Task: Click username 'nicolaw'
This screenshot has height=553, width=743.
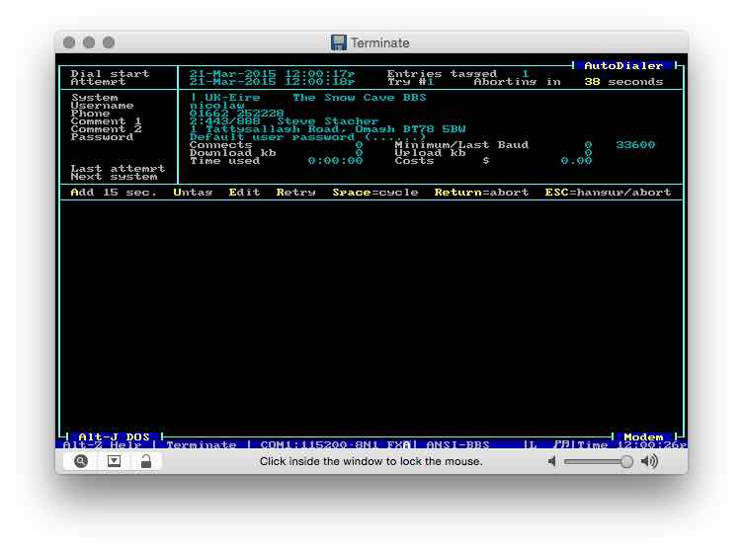Action: pyautogui.click(x=216, y=106)
